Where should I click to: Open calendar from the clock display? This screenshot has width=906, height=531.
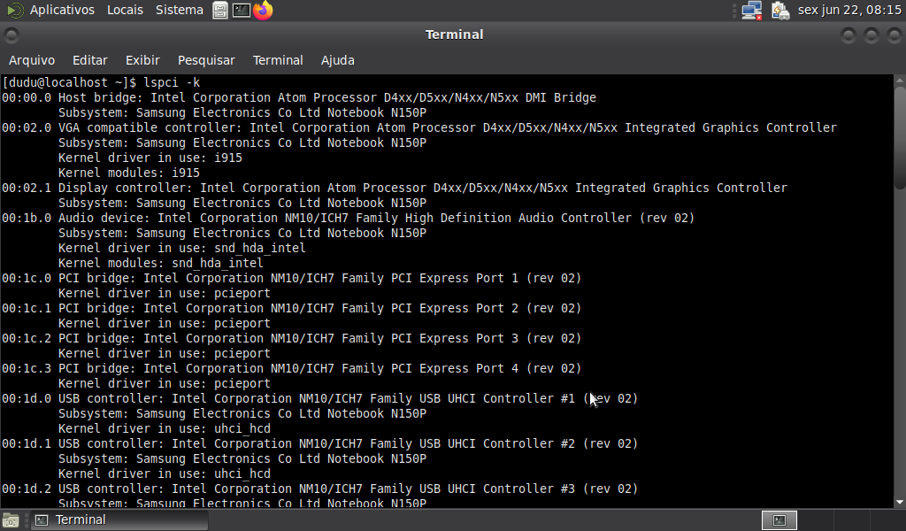coord(848,11)
